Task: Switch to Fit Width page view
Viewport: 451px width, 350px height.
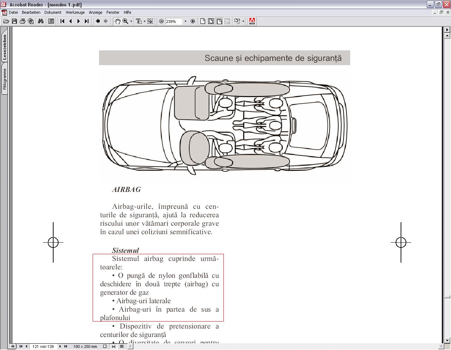Action: [x=219, y=21]
